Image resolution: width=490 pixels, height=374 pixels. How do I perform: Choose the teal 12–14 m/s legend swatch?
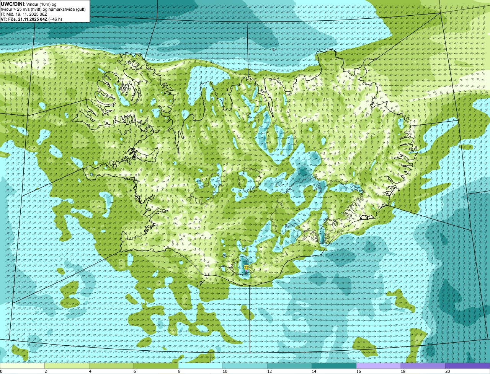289,366
